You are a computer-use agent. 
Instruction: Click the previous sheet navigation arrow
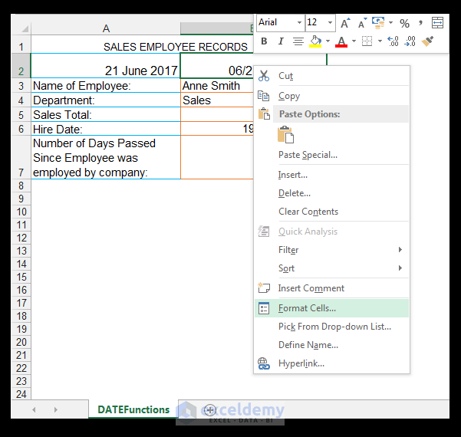(34, 409)
